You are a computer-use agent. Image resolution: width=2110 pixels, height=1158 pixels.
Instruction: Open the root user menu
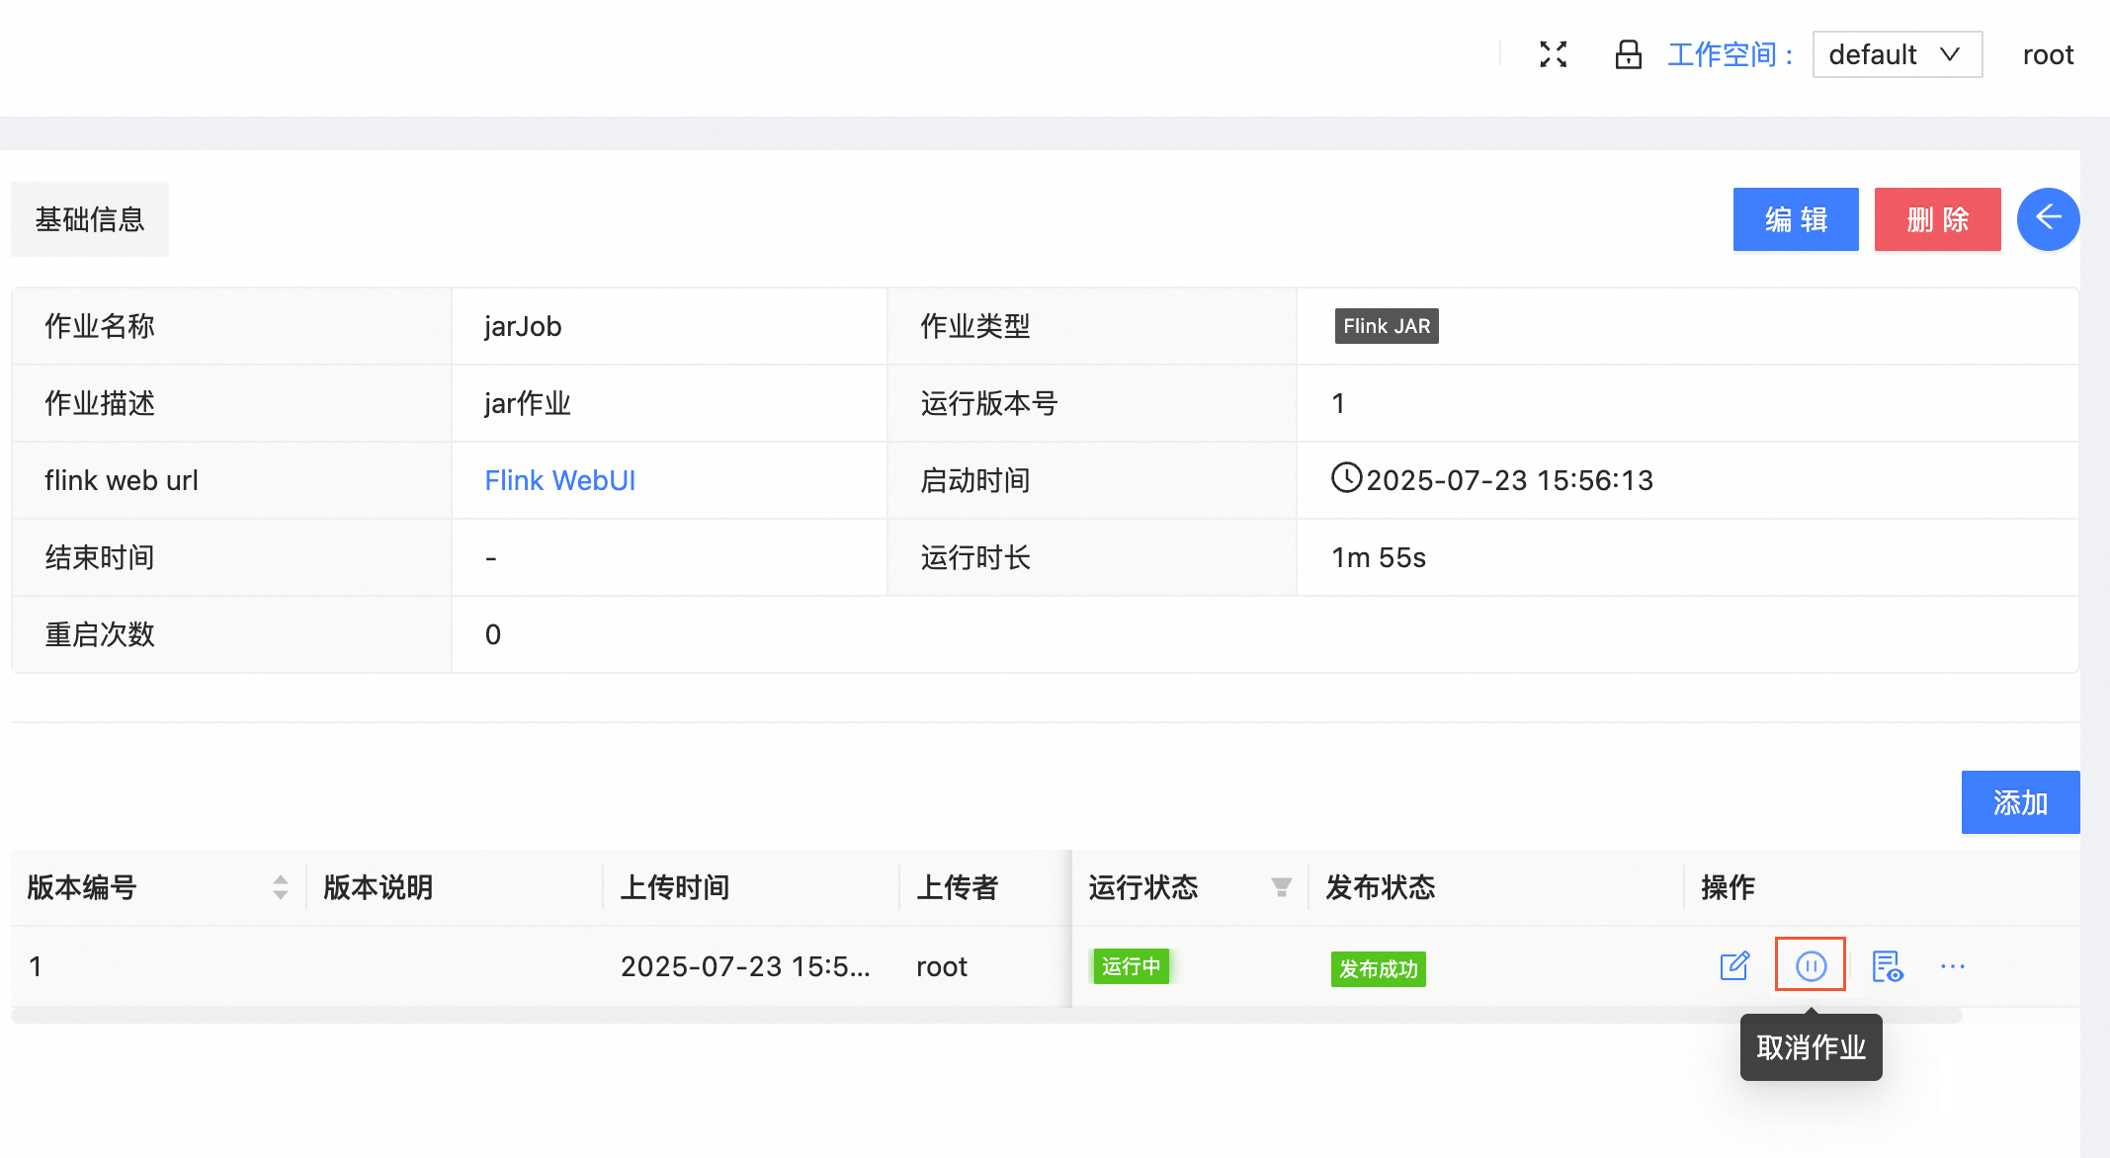click(2048, 54)
